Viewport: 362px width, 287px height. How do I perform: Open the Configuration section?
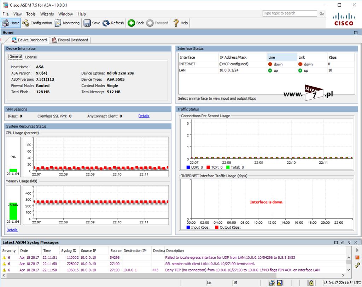pyautogui.click(x=37, y=23)
